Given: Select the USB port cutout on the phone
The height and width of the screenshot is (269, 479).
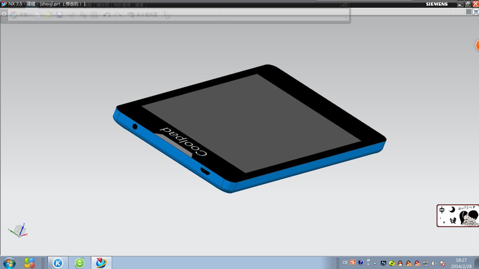Looking at the screenshot, I should (x=205, y=172).
